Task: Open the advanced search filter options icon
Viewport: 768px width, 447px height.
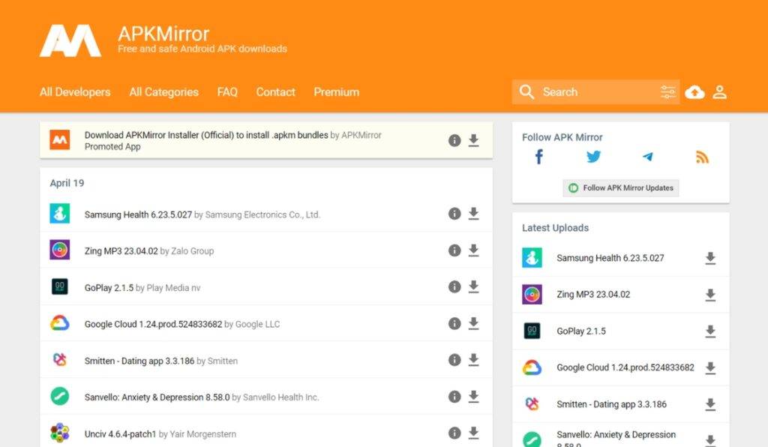Action: click(667, 92)
